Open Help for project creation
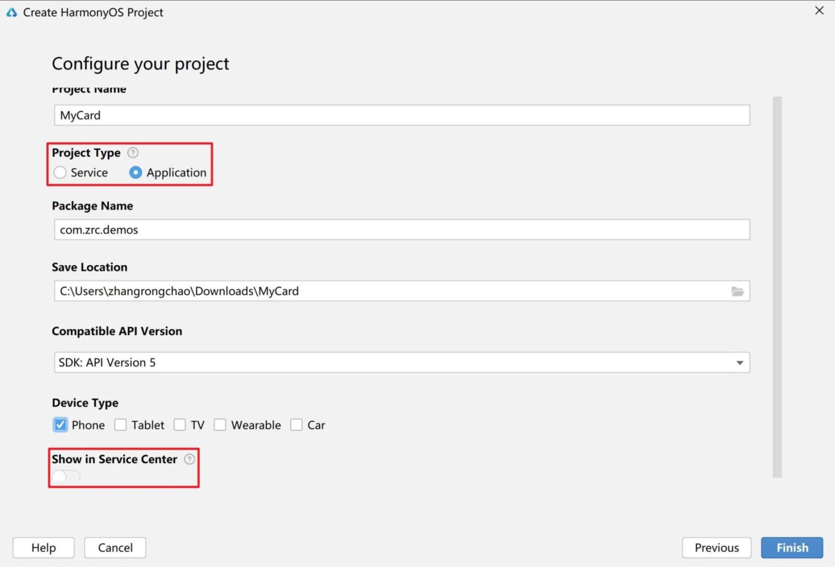Viewport: 835px width, 567px height. tap(43, 548)
